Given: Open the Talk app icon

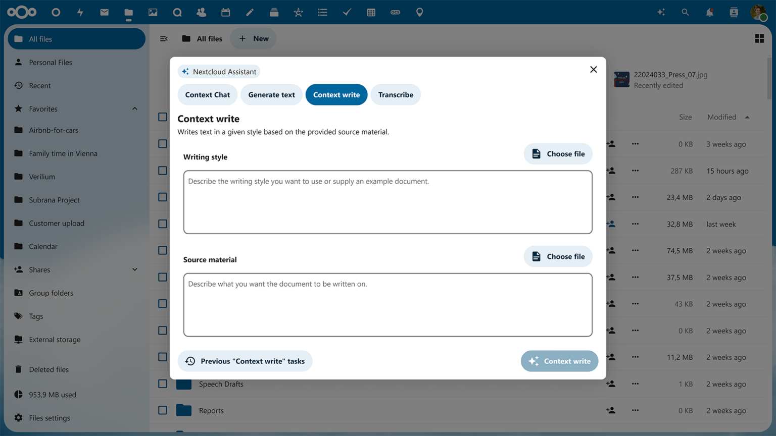Looking at the screenshot, I should [177, 12].
